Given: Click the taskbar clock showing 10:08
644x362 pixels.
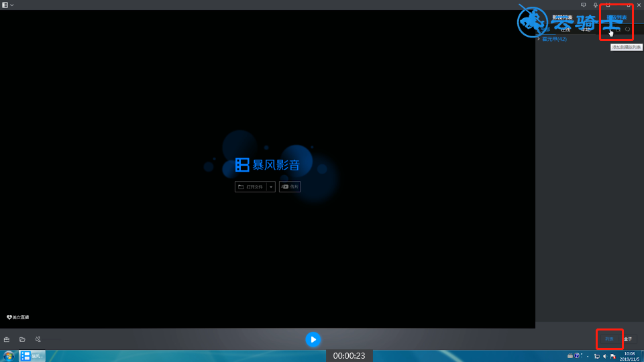Looking at the screenshot, I should pos(629,356).
